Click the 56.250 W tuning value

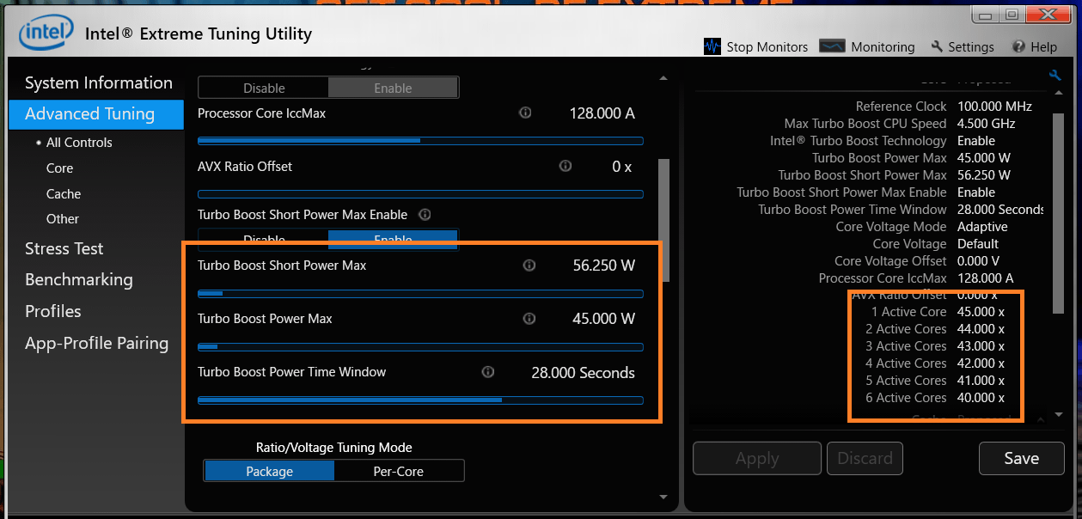point(604,266)
